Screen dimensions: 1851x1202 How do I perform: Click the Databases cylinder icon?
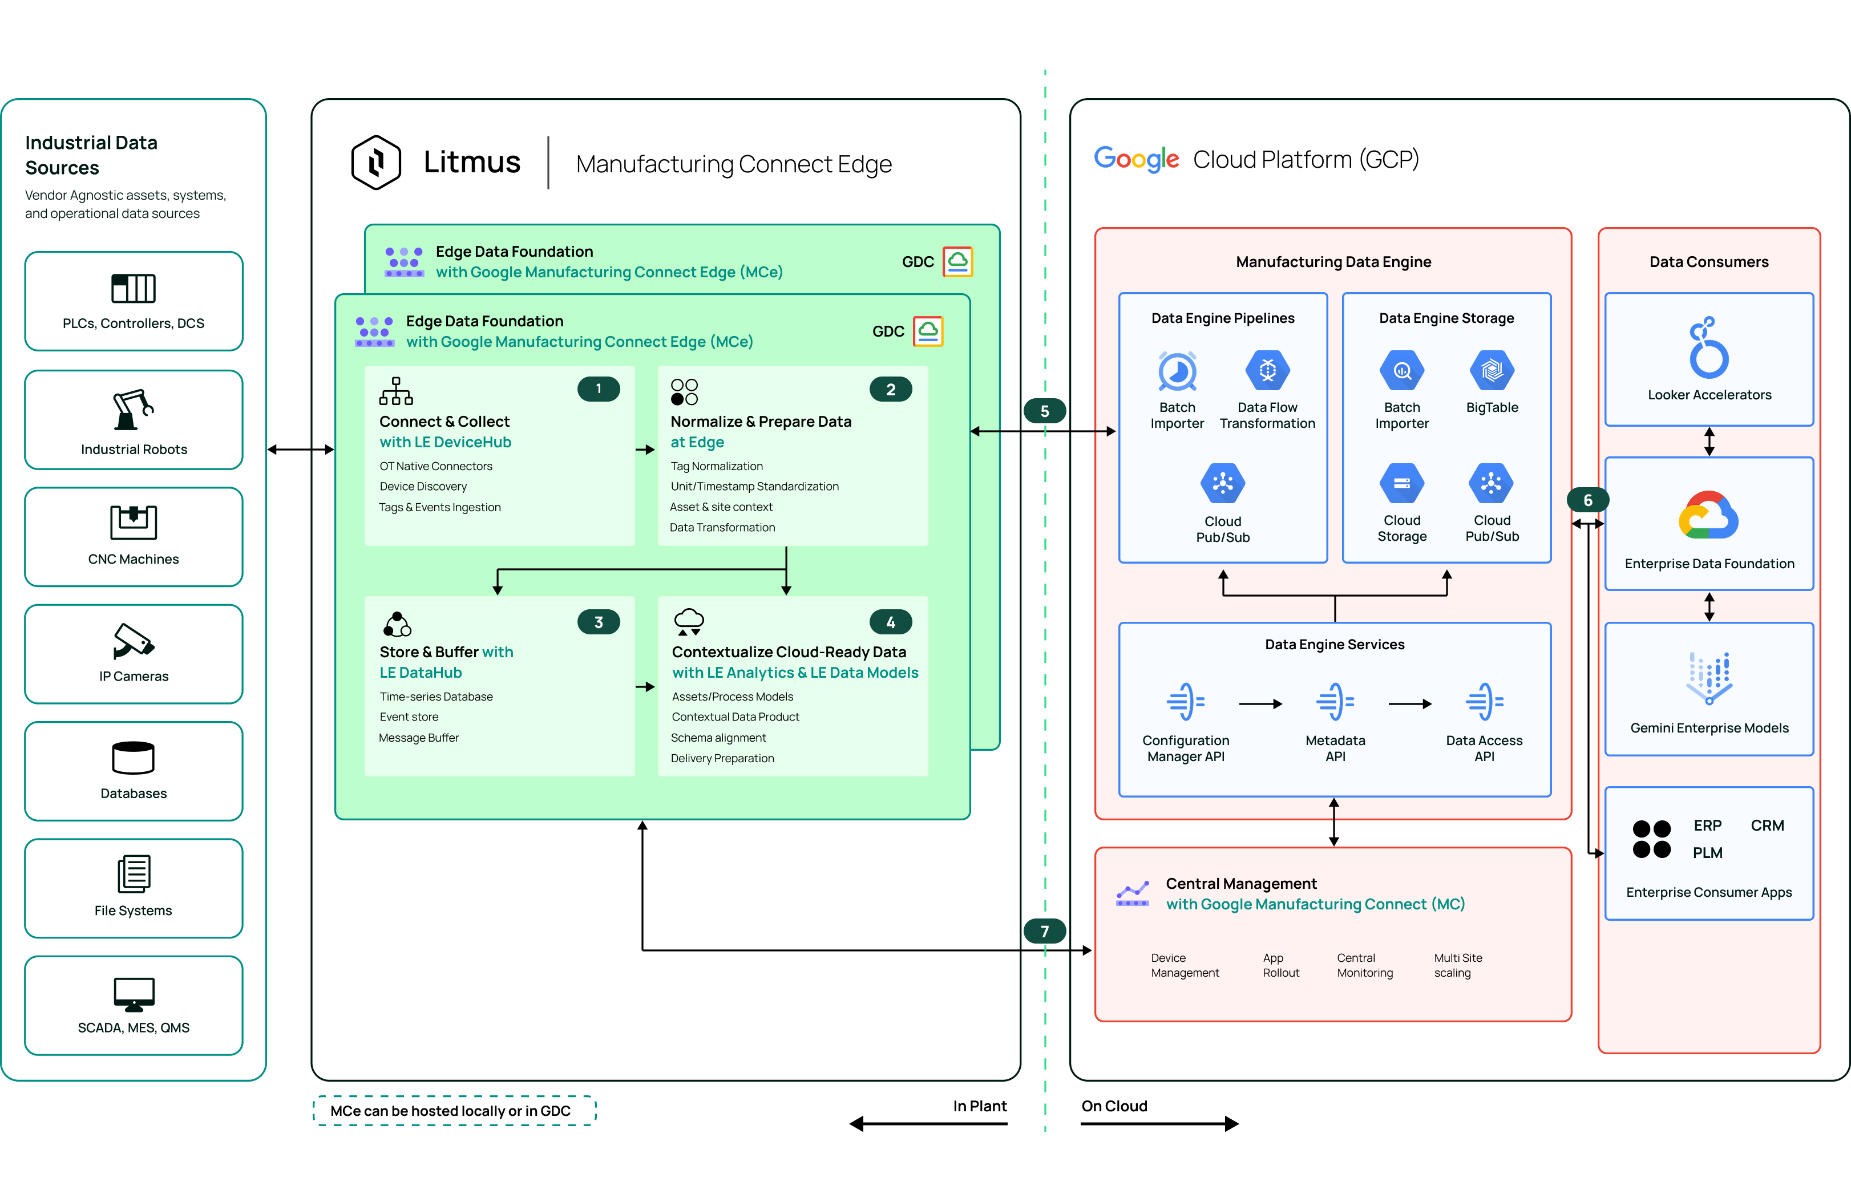pos(133,758)
